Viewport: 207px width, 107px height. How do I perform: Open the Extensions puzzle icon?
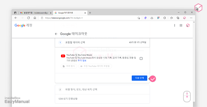(x=164, y=18)
